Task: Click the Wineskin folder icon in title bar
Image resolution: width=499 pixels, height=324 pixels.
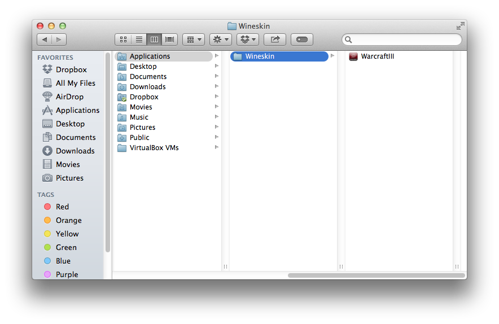Action: pos(231,26)
